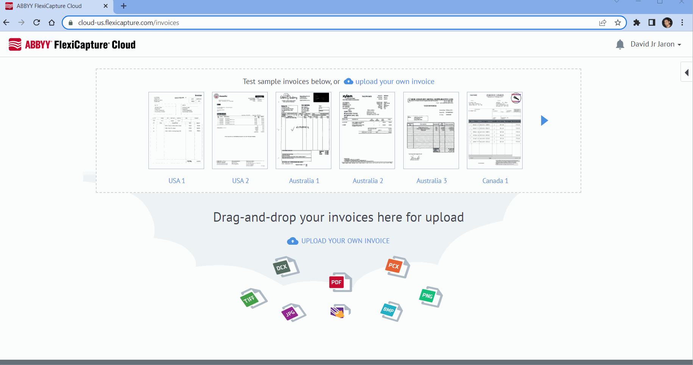
Task: Click the cloud icon next to UPLOAD YOUR OWN INVOICE
Action: 293,241
